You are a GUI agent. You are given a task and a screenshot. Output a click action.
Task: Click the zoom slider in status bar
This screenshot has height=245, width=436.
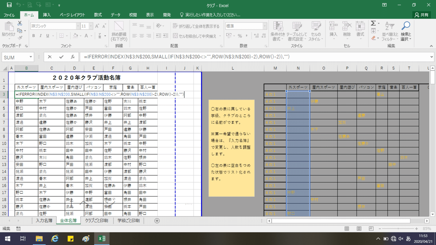point(399,228)
